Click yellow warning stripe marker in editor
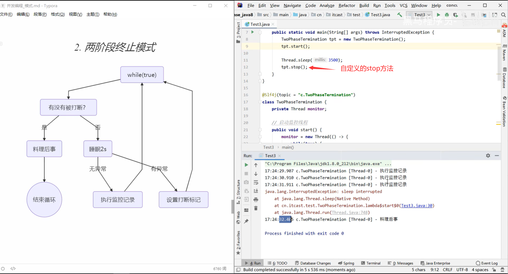The width and height of the screenshot is (508, 274). click(x=498, y=124)
